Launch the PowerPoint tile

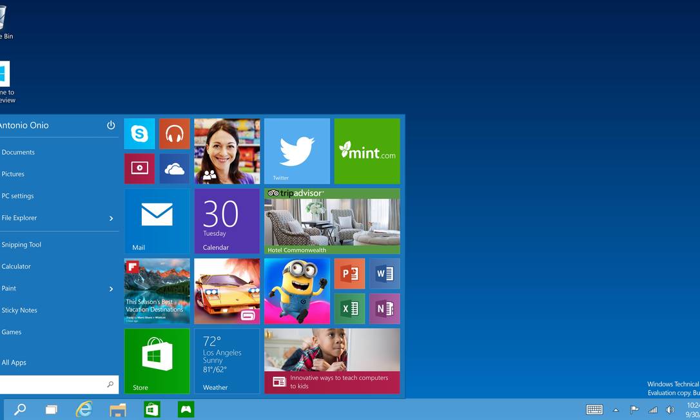[x=349, y=274]
